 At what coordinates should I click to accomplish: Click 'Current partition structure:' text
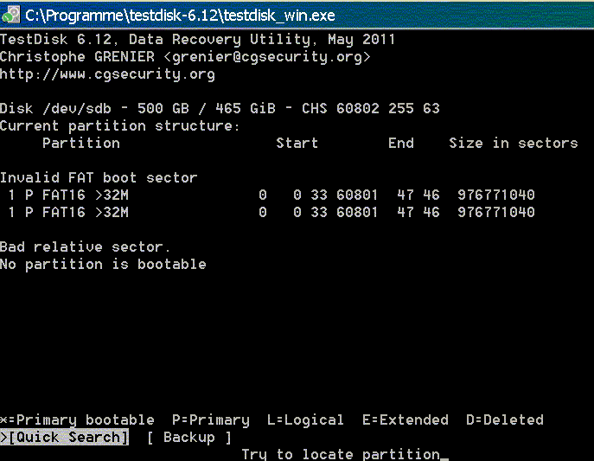click(119, 125)
